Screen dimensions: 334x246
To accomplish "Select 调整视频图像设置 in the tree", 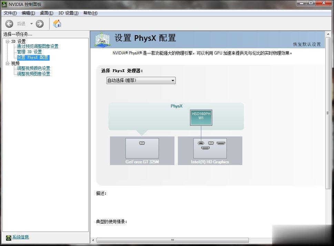I will (33, 74).
